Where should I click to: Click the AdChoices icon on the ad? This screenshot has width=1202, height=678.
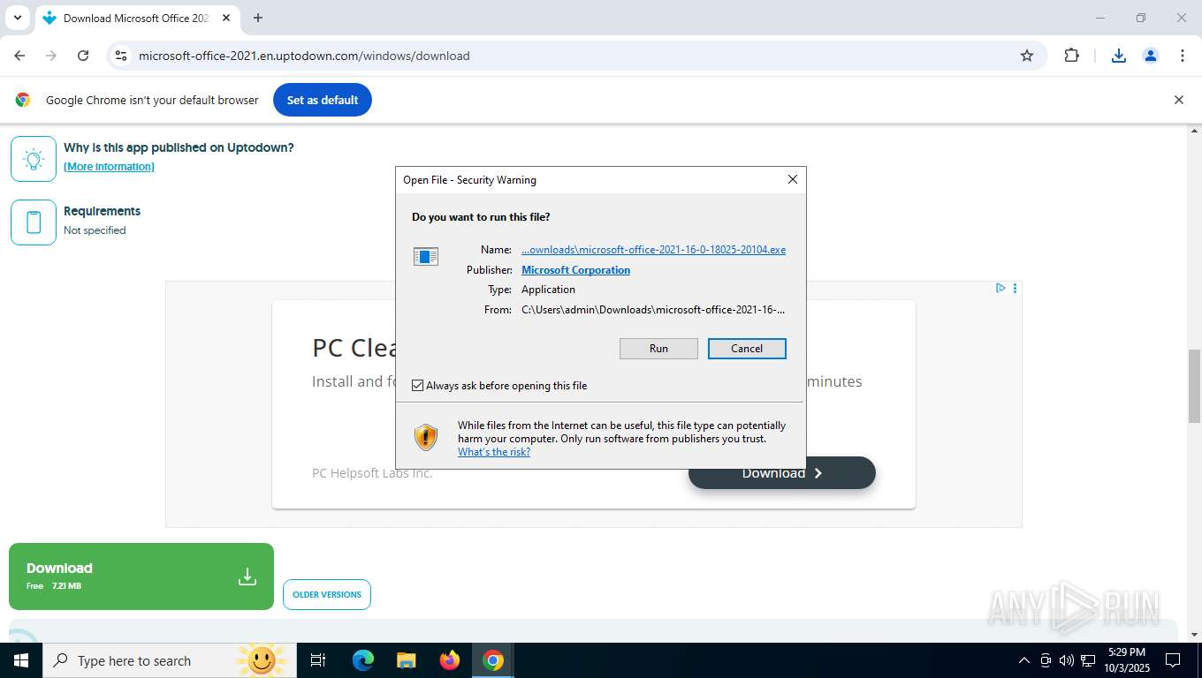[1000, 288]
